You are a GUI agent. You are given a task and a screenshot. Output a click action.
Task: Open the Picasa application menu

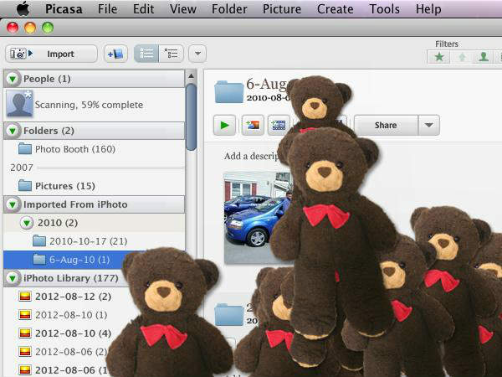click(64, 9)
